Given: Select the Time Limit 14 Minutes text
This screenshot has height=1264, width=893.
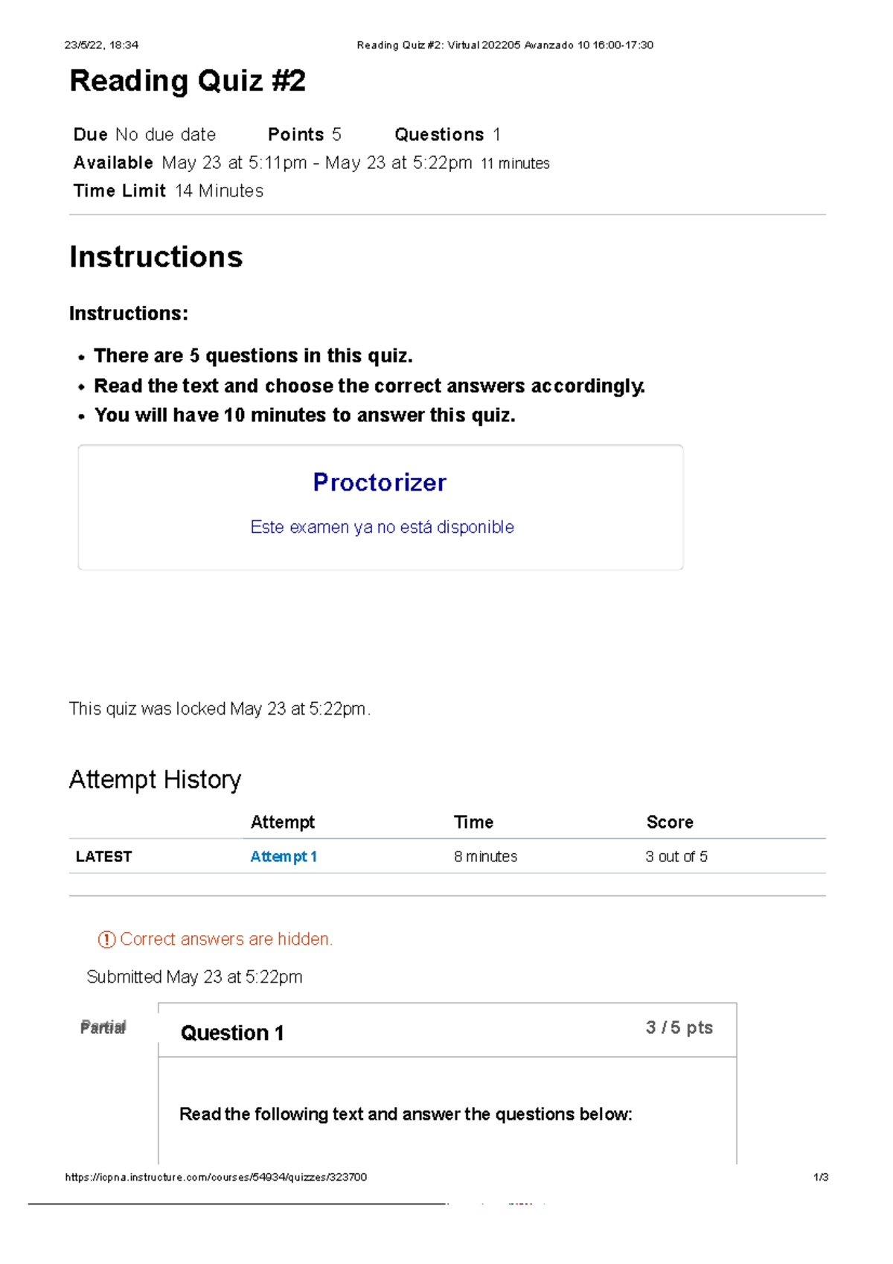Looking at the screenshot, I should click(x=168, y=191).
